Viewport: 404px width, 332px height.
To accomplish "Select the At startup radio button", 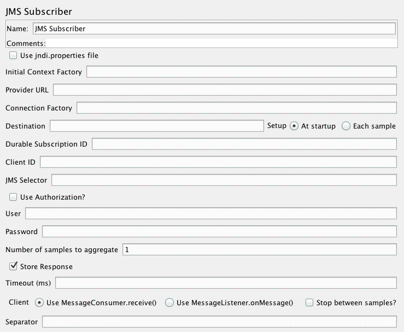I will [x=294, y=126].
